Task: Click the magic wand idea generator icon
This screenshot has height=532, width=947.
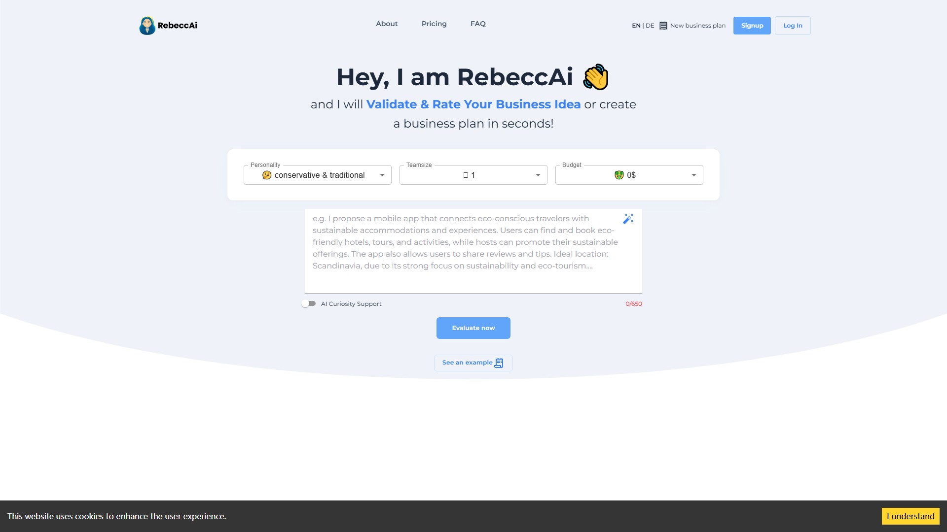Action: coord(628,218)
